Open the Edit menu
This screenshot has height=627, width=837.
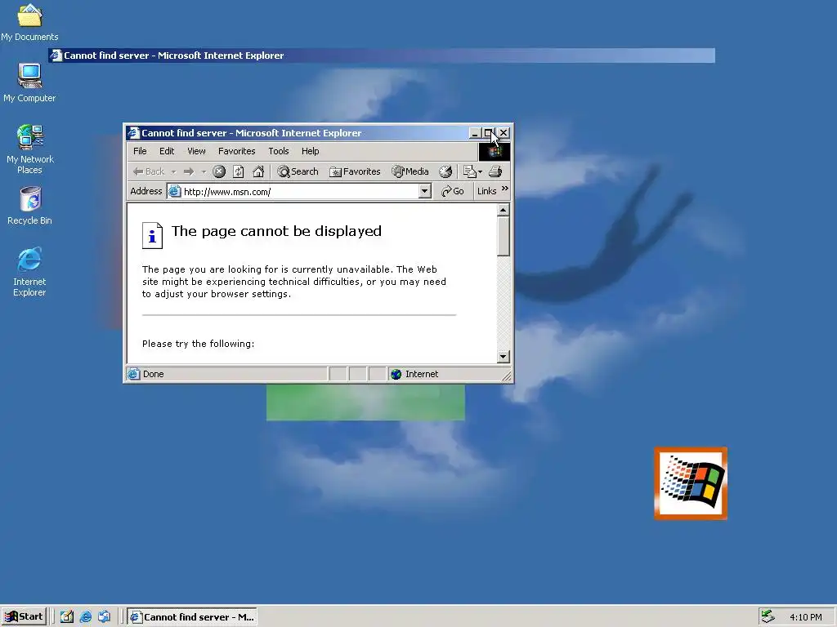167,151
